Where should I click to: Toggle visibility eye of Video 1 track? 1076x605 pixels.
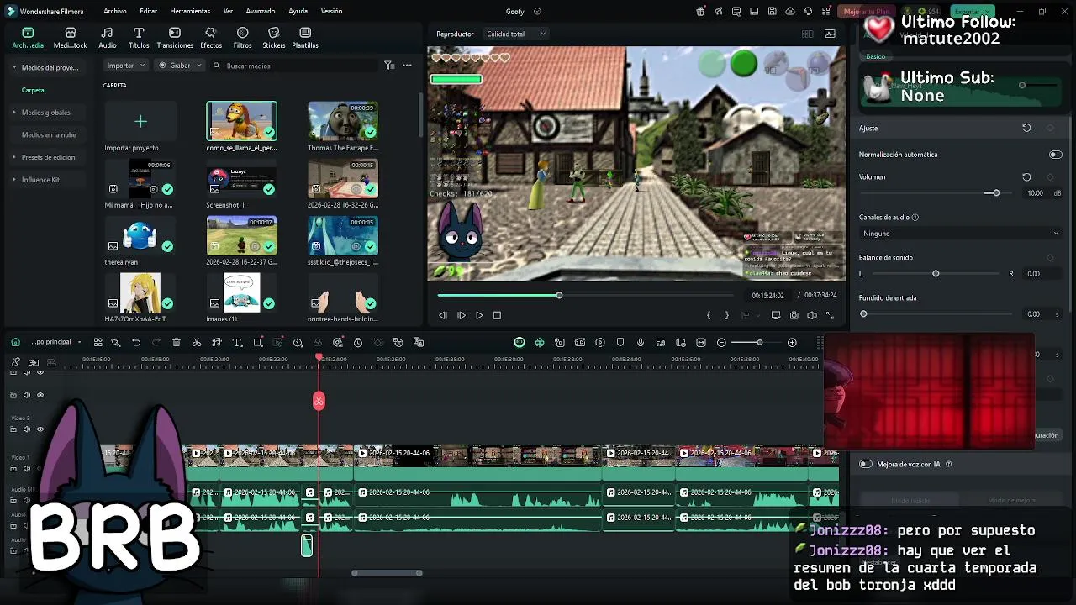coord(40,468)
